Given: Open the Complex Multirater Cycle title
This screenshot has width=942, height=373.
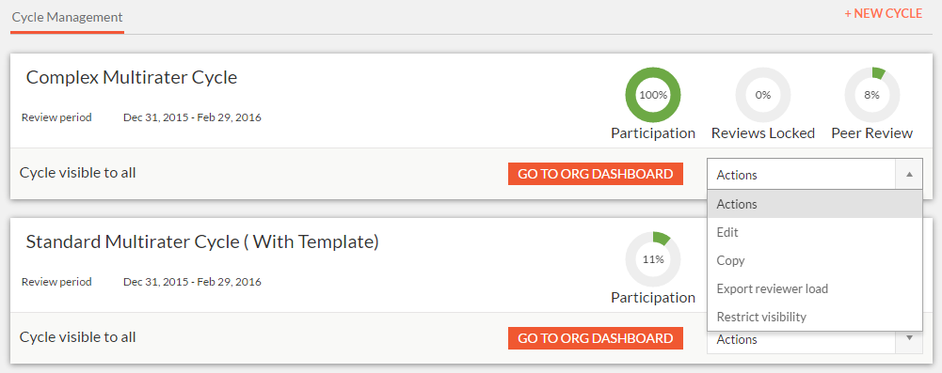Looking at the screenshot, I should coord(132,77).
